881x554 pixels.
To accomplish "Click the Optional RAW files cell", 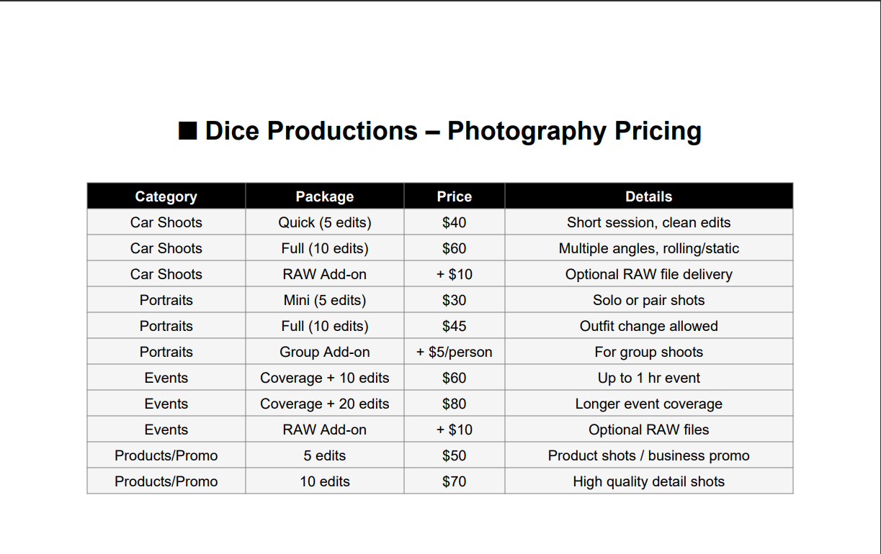I will pos(649,430).
